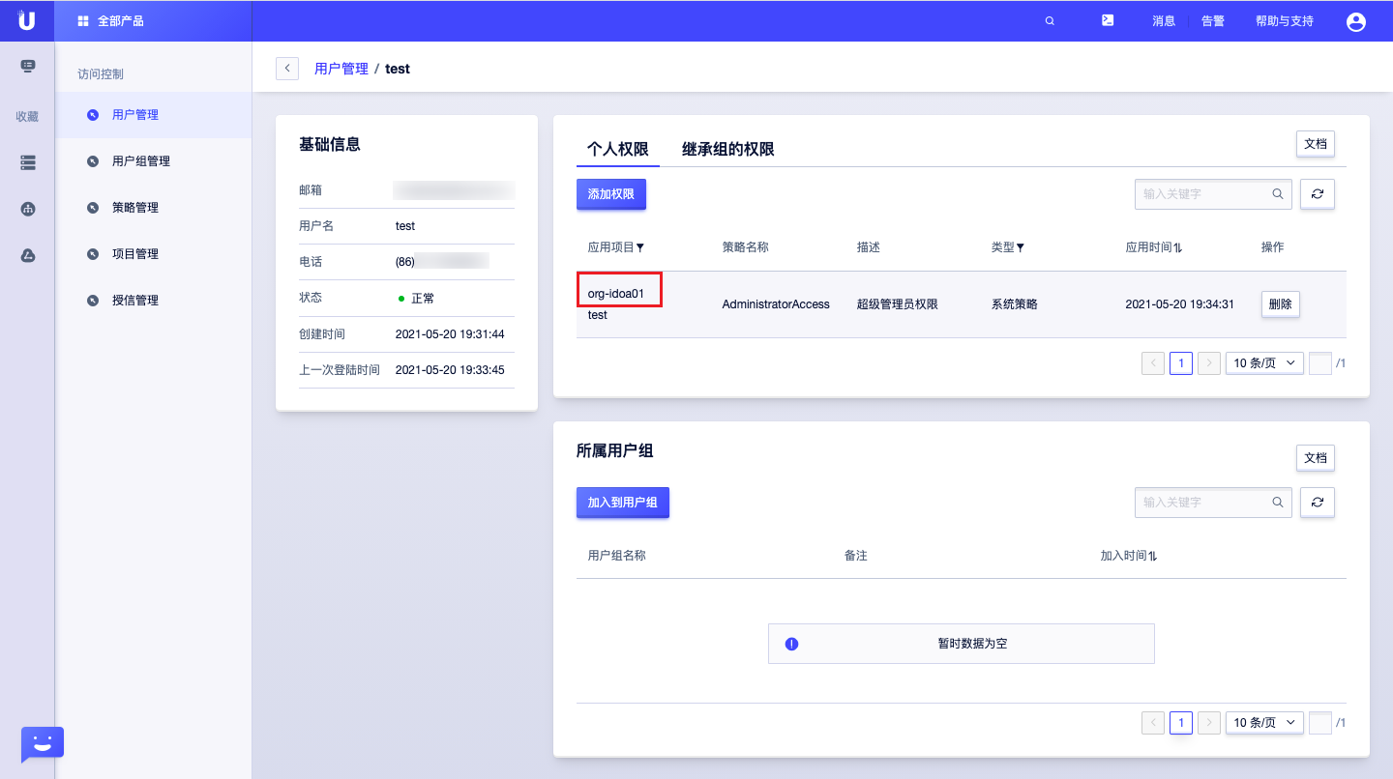Screen dimensions: 1393x779
Task: Open the chat assistant bubble icon
Action: pyautogui.click(x=42, y=744)
